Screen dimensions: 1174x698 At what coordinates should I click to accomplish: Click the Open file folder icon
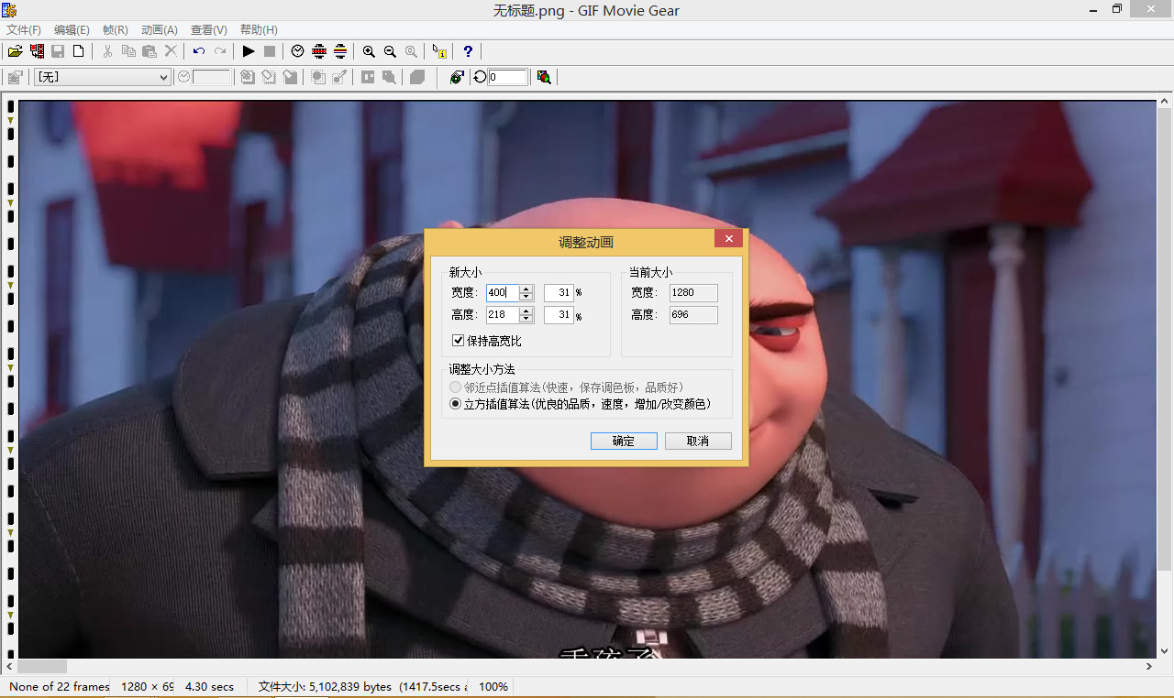pyautogui.click(x=16, y=51)
